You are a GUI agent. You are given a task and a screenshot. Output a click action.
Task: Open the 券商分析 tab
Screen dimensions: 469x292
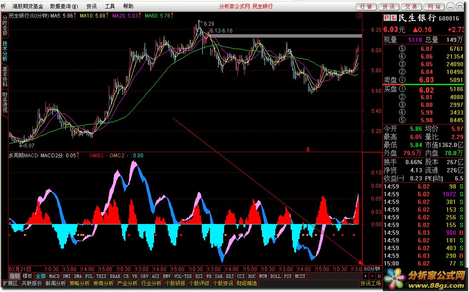[104, 283]
